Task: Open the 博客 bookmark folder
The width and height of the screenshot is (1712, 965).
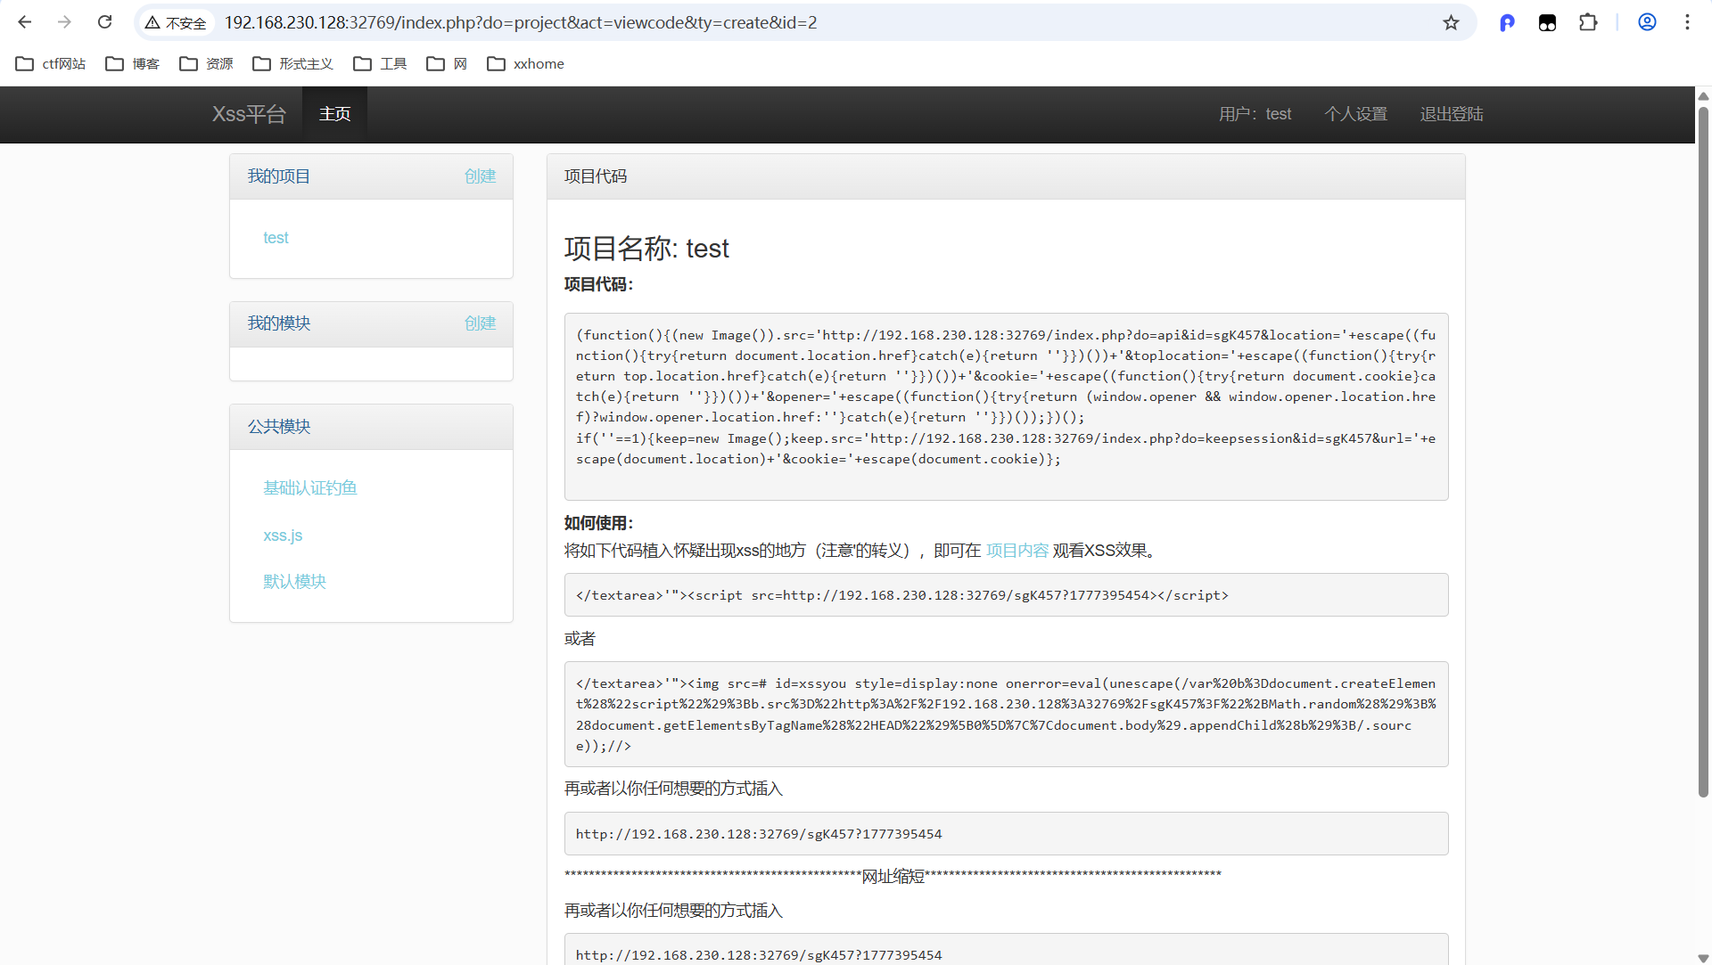Action: coord(133,64)
